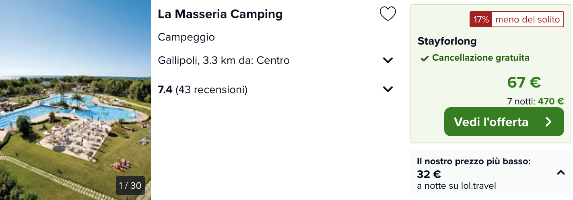Open the Vedi l'offerta deal button

click(504, 122)
